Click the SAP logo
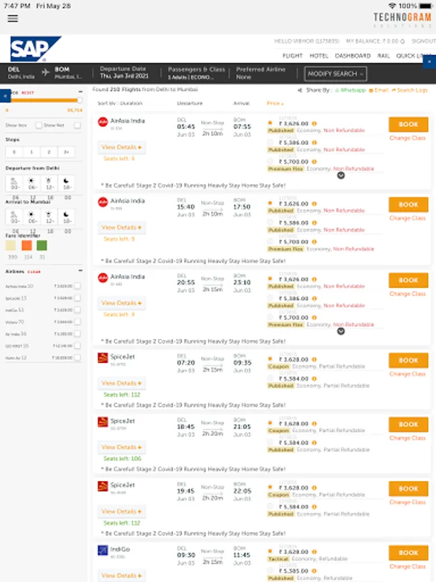436x582 pixels. 36,48
